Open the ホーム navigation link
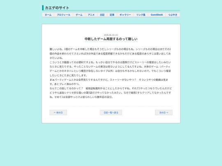The height and width of the screenshot is (166, 222). click(x=48, y=15)
